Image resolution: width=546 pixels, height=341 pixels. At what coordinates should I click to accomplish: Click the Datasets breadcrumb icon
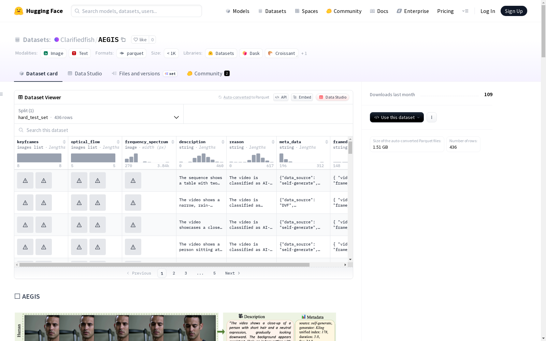tap(17, 40)
